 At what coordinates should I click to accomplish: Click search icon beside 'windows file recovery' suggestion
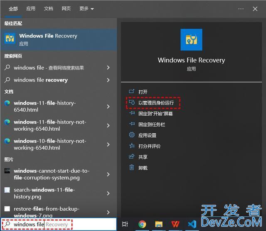[x=7, y=80]
